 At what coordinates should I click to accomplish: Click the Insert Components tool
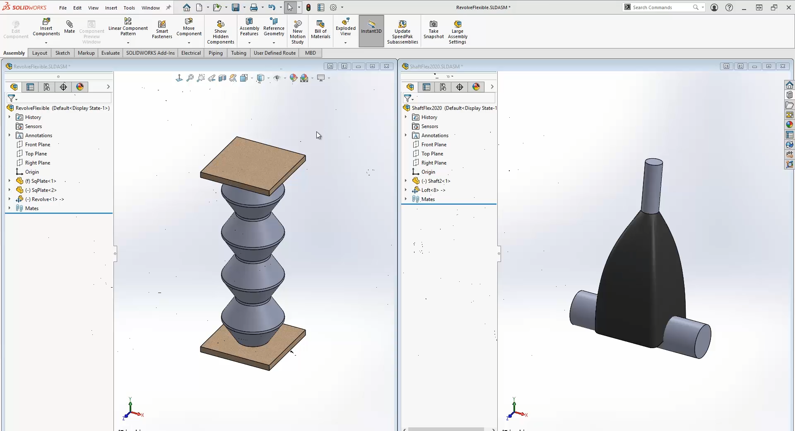[x=46, y=27]
